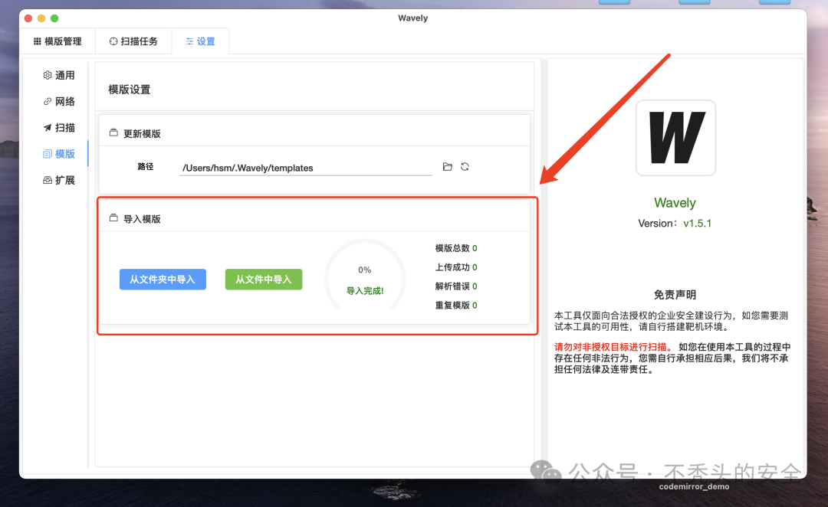
Task: Click the template path input field
Action: [306, 168]
